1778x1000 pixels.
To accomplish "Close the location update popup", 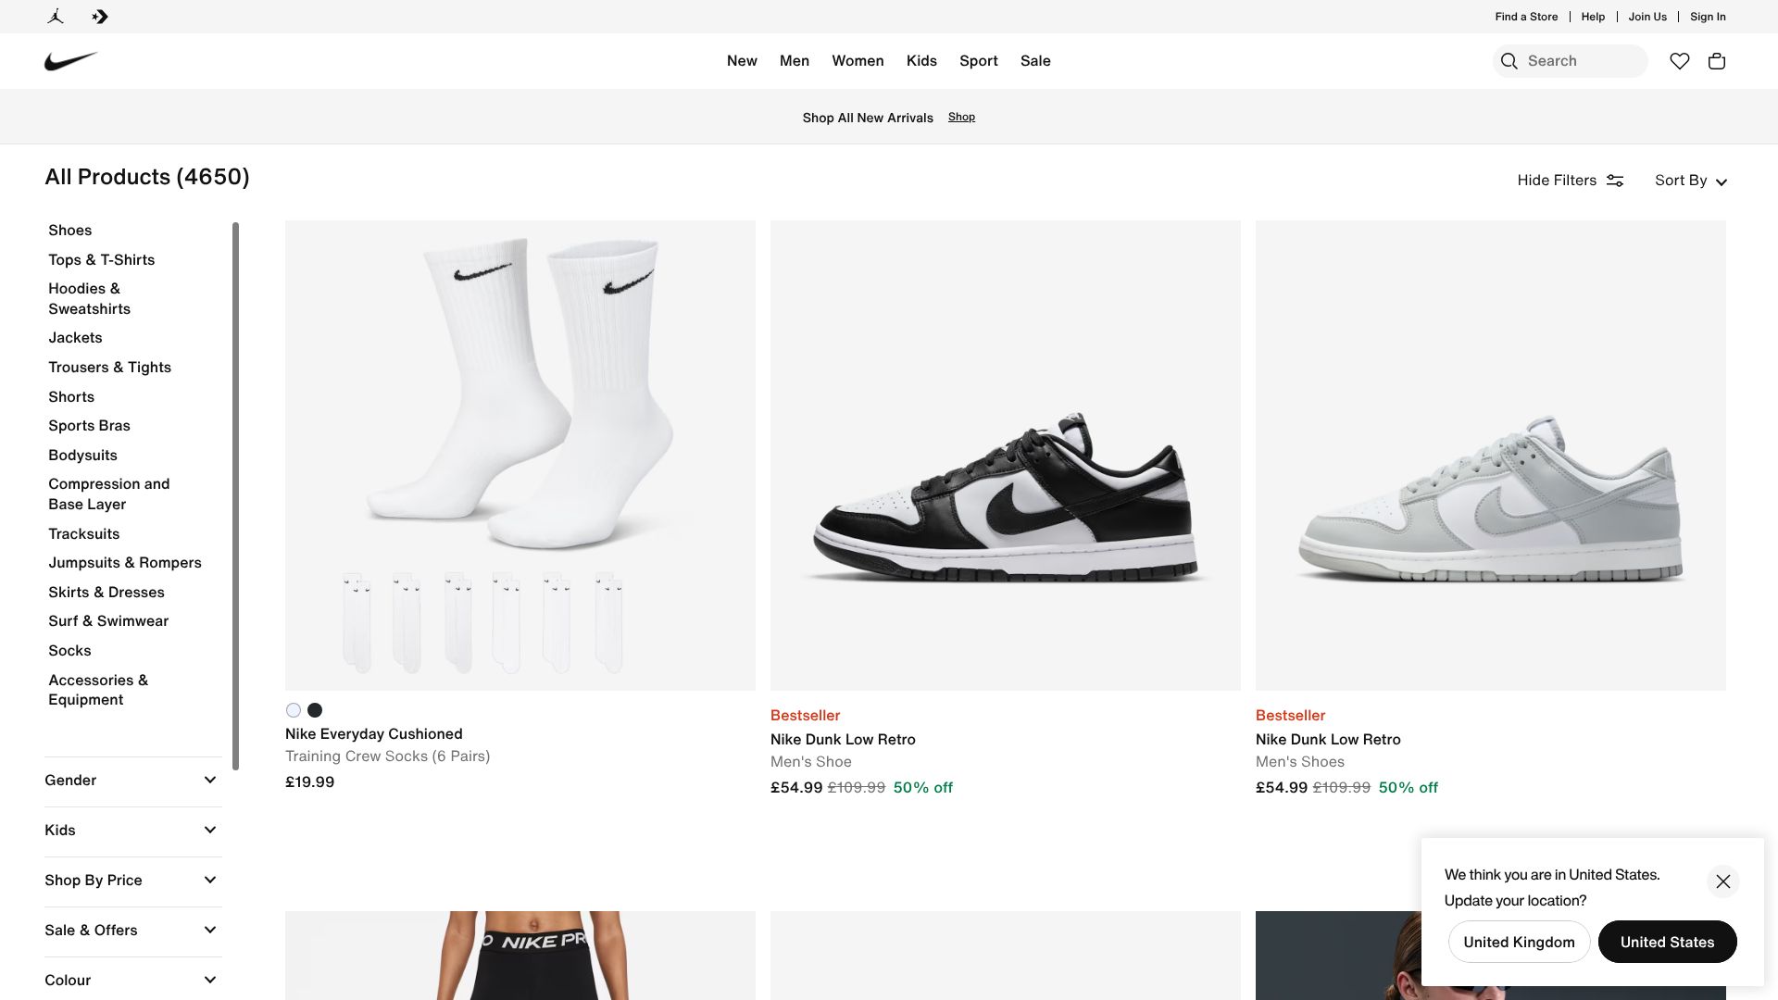I will pos(1722,881).
